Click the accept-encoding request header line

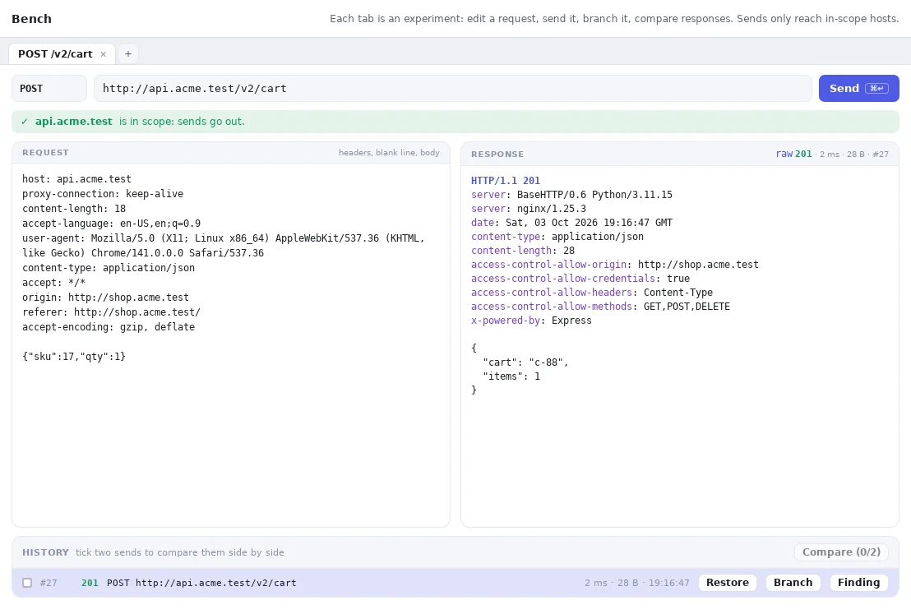click(109, 327)
